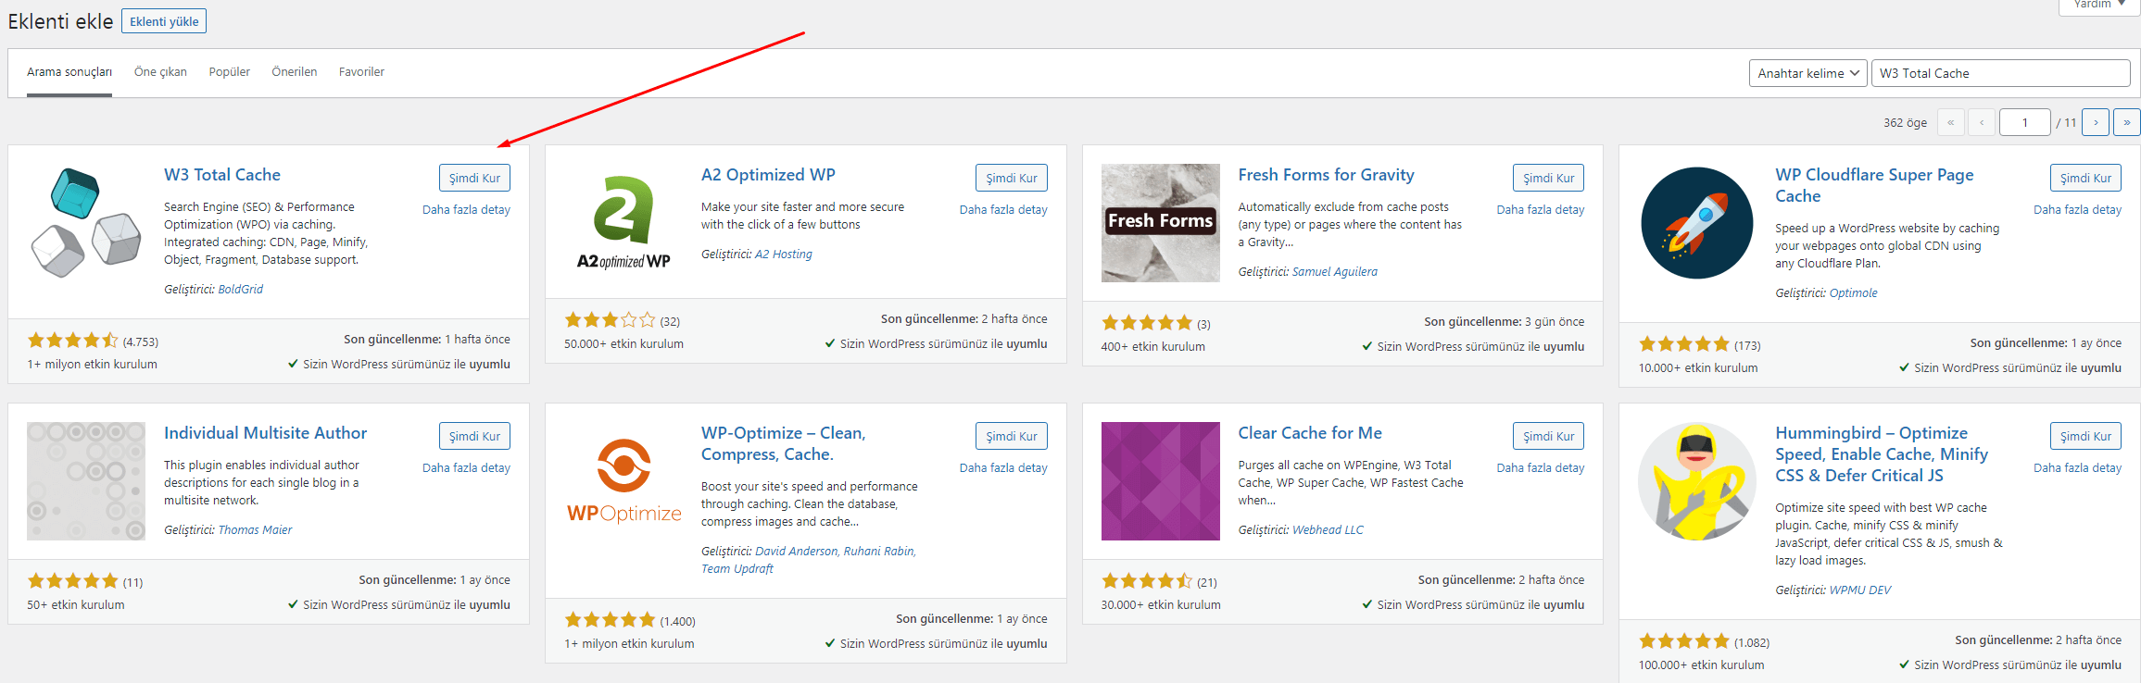Viewport: 2141px width, 683px height.
Task: Switch to the Önerilen tab
Action: [x=295, y=72]
